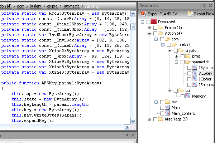Pin the Resources panel with pushpin icon
Viewport: 215px width, 143px height.
point(205,5)
